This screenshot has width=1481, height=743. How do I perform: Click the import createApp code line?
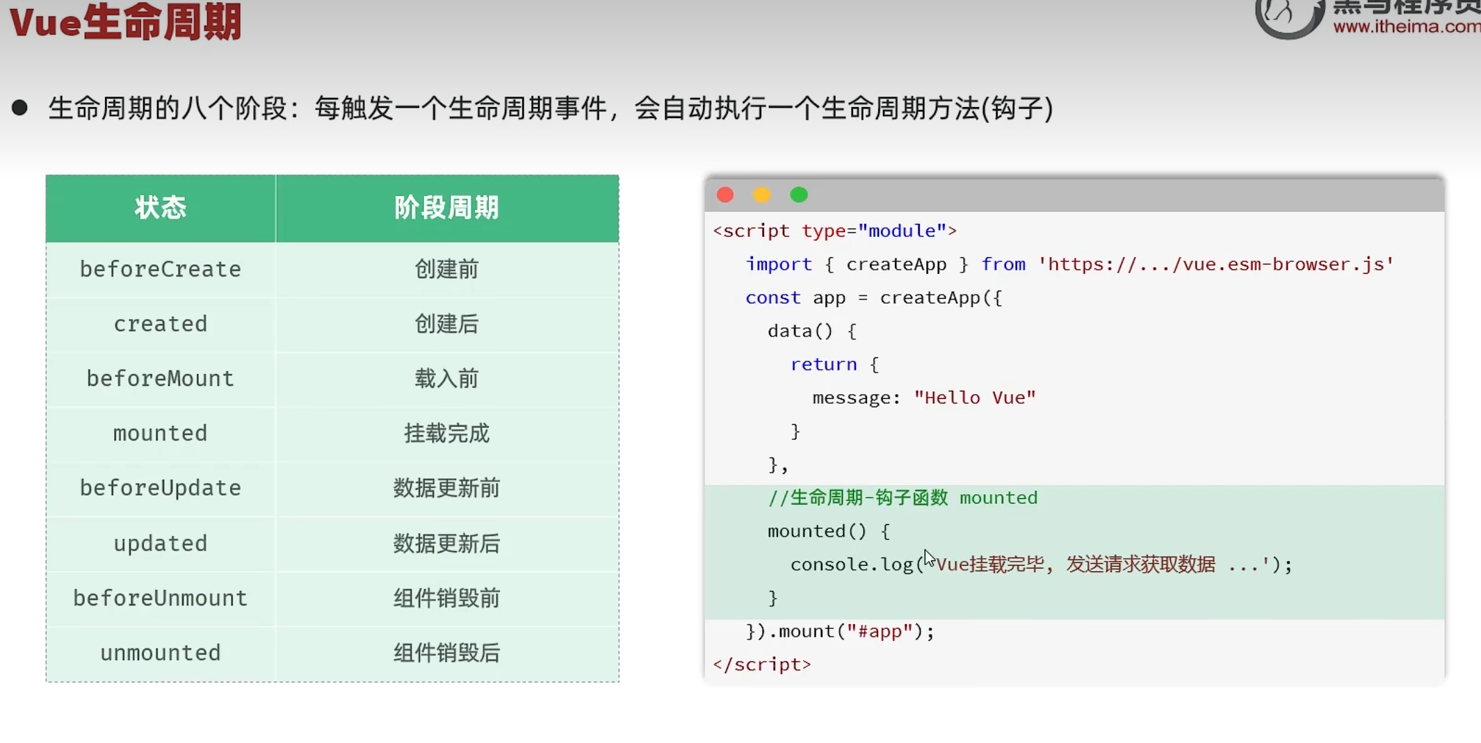pos(1070,264)
